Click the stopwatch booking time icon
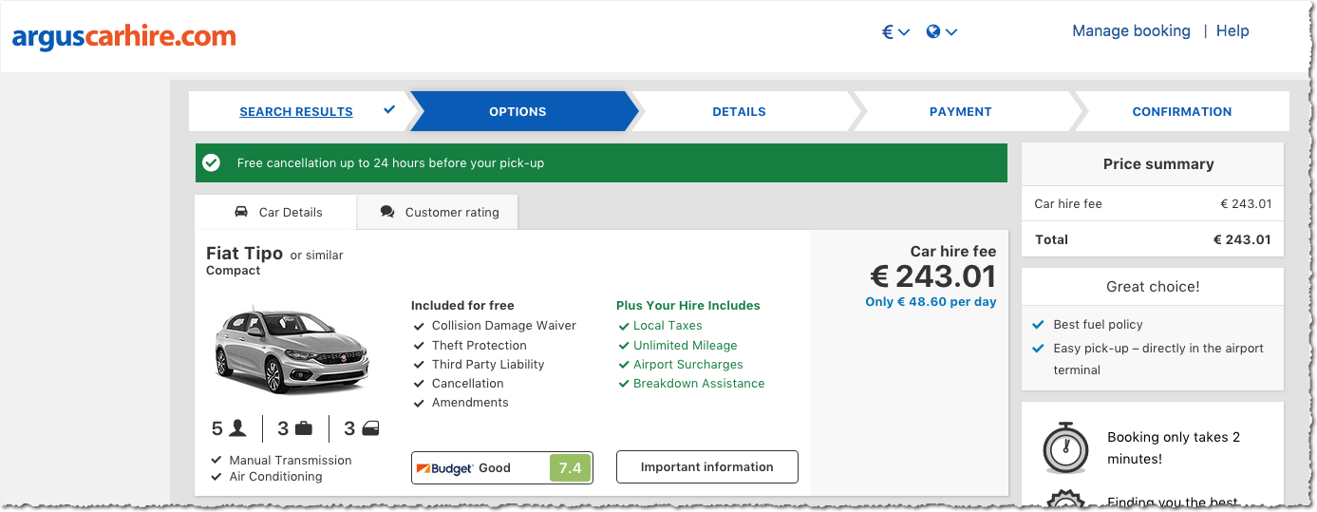Screen dimensions: 1317x512 click(1064, 446)
